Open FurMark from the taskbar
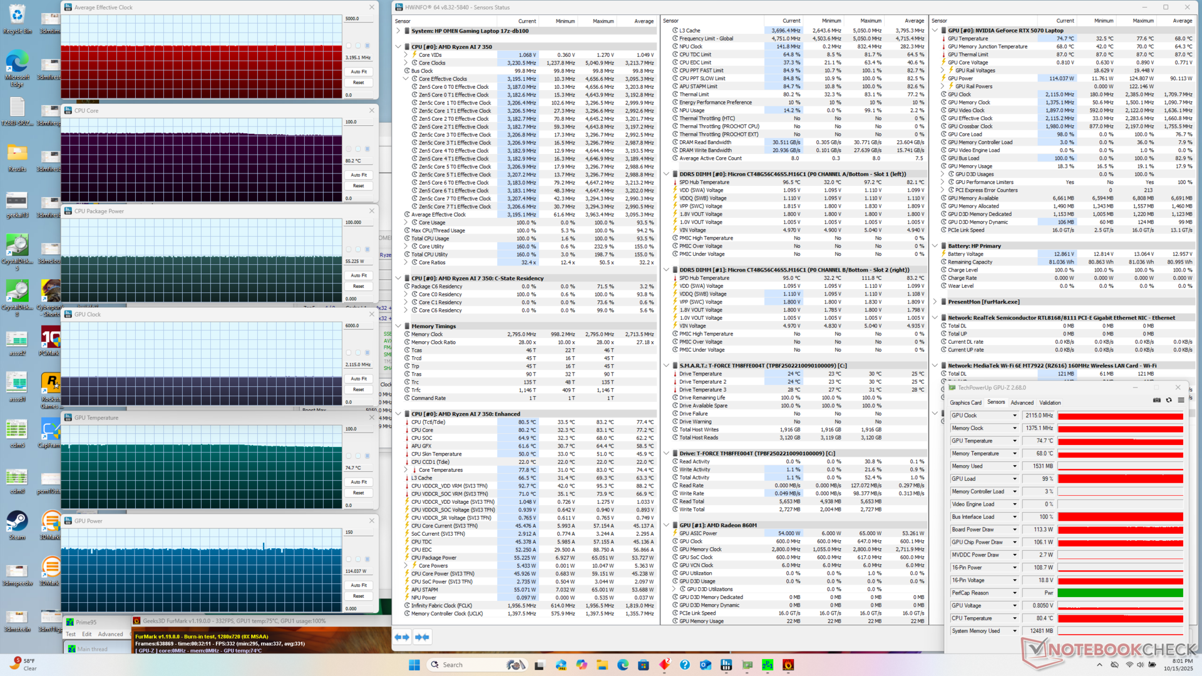 click(x=788, y=665)
